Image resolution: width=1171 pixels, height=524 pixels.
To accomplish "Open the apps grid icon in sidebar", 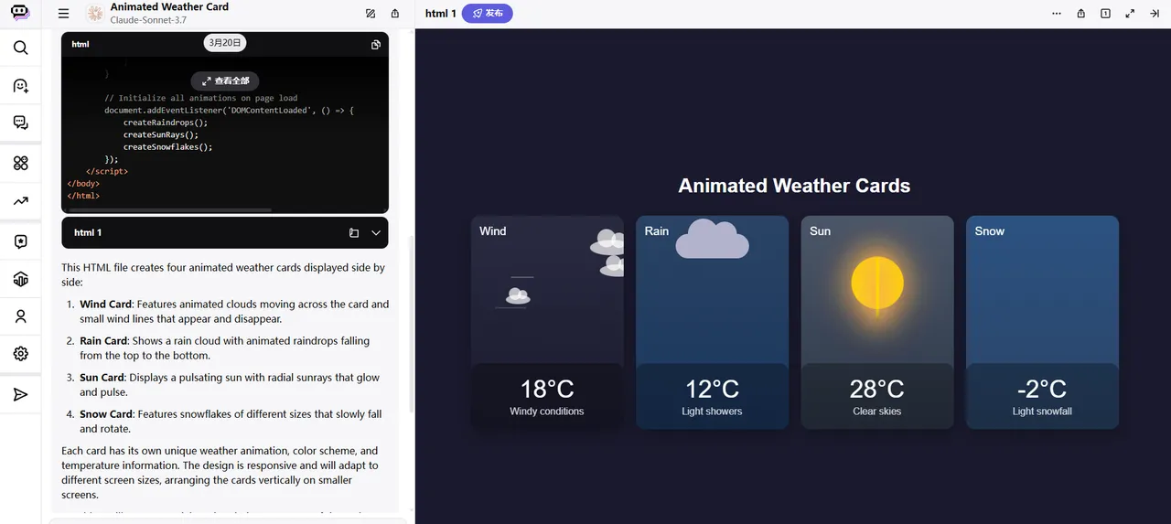I will (20, 163).
